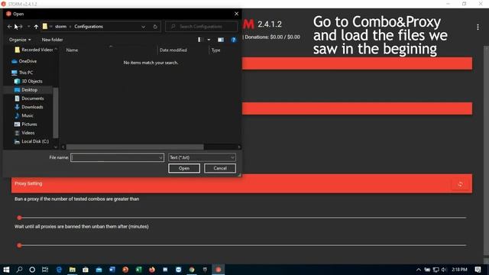The height and width of the screenshot is (275, 489).
Task: Open taskbar Search icon
Action: click(19, 270)
